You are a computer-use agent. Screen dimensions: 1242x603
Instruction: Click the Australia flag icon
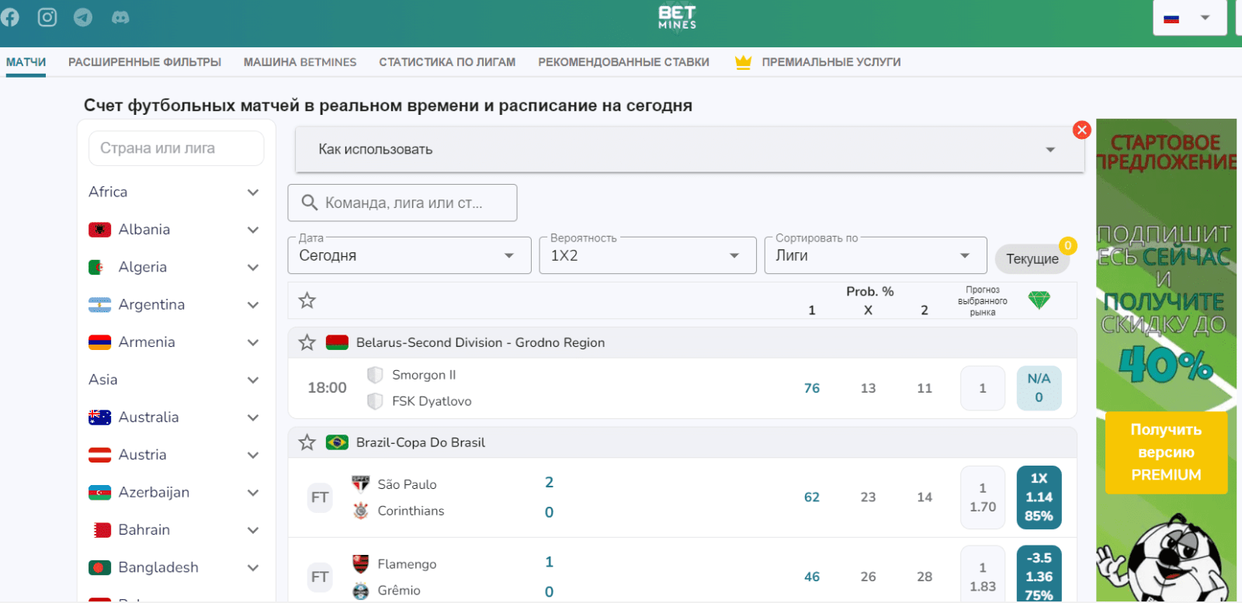100,418
